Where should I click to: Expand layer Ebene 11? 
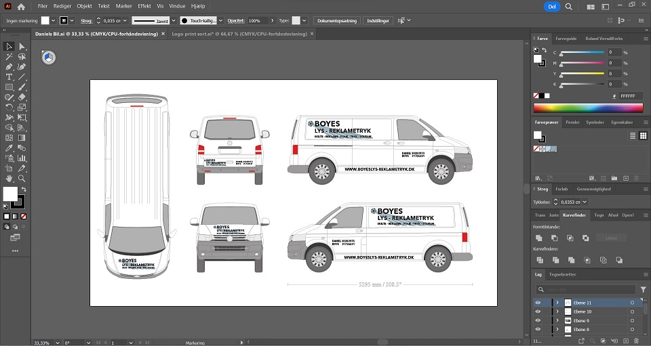click(557, 303)
